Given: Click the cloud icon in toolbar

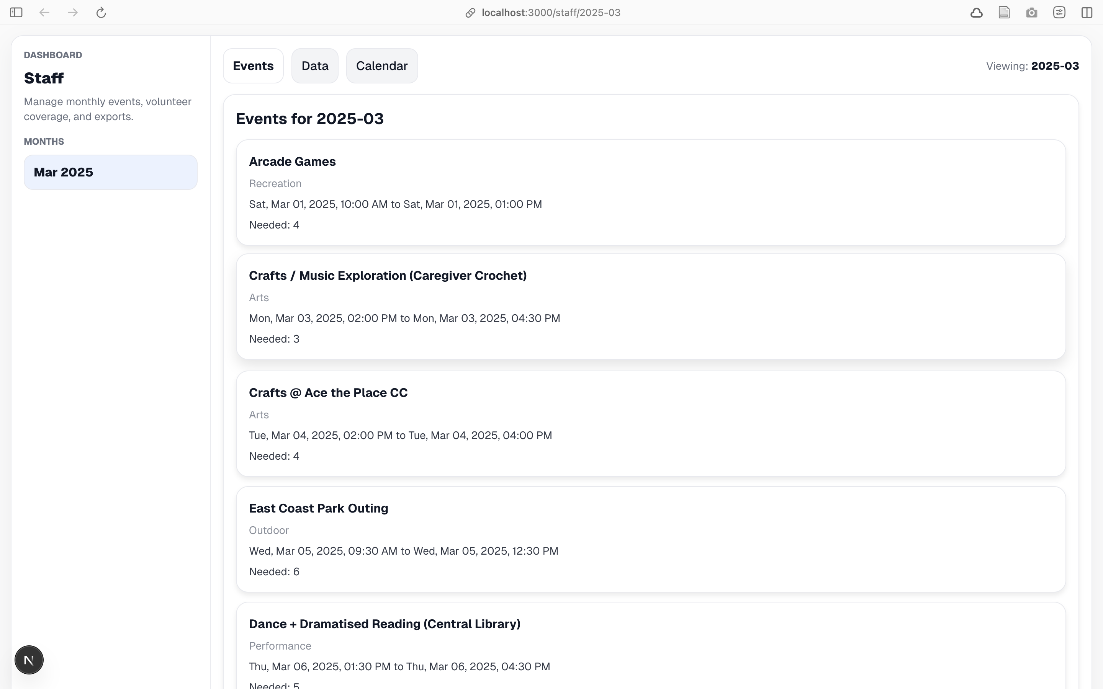Looking at the screenshot, I should tap(976, 12).
